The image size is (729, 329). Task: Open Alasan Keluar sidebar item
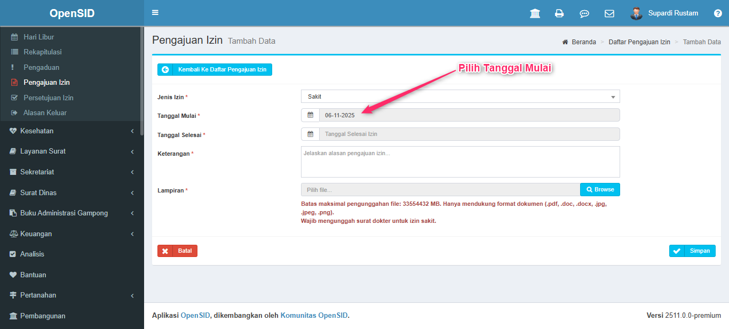45,113
